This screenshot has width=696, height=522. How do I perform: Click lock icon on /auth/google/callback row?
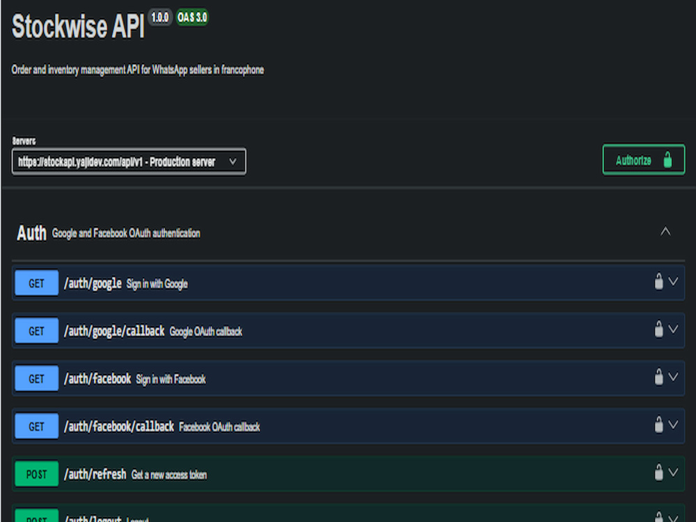coord(658,329)
